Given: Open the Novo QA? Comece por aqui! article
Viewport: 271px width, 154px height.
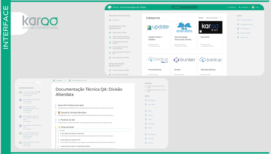Looking at the screenshot, I should tap(71, 105).
